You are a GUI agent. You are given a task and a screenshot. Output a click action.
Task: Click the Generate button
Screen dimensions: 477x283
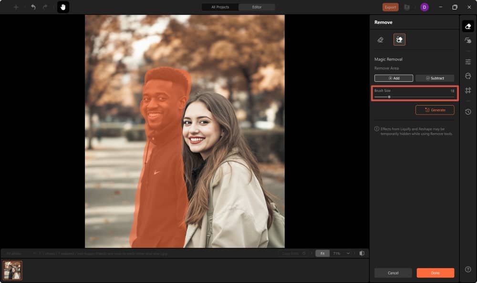[435, 110]
